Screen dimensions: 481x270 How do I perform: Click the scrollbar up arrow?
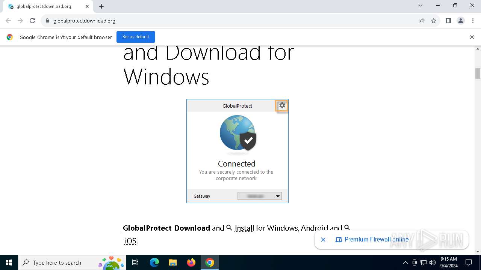point(478,49)
